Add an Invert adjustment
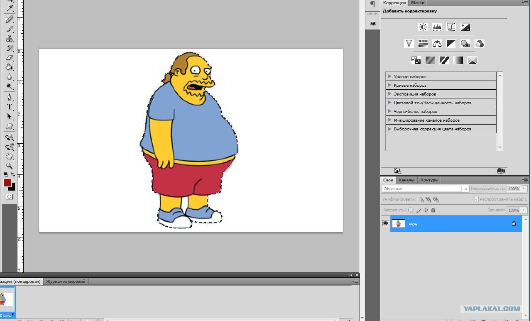This screenshot has height=321, width=531. pyautogui.click(x=416, y=60)
